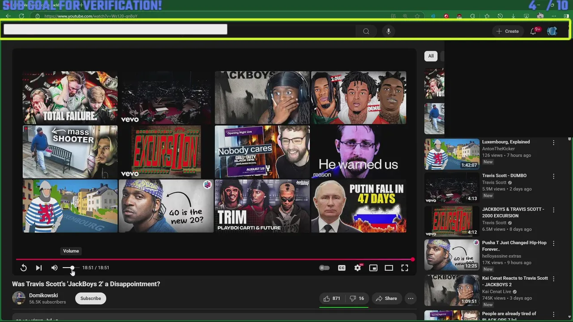
Task: Dislike the video
Action: point(357,298)
